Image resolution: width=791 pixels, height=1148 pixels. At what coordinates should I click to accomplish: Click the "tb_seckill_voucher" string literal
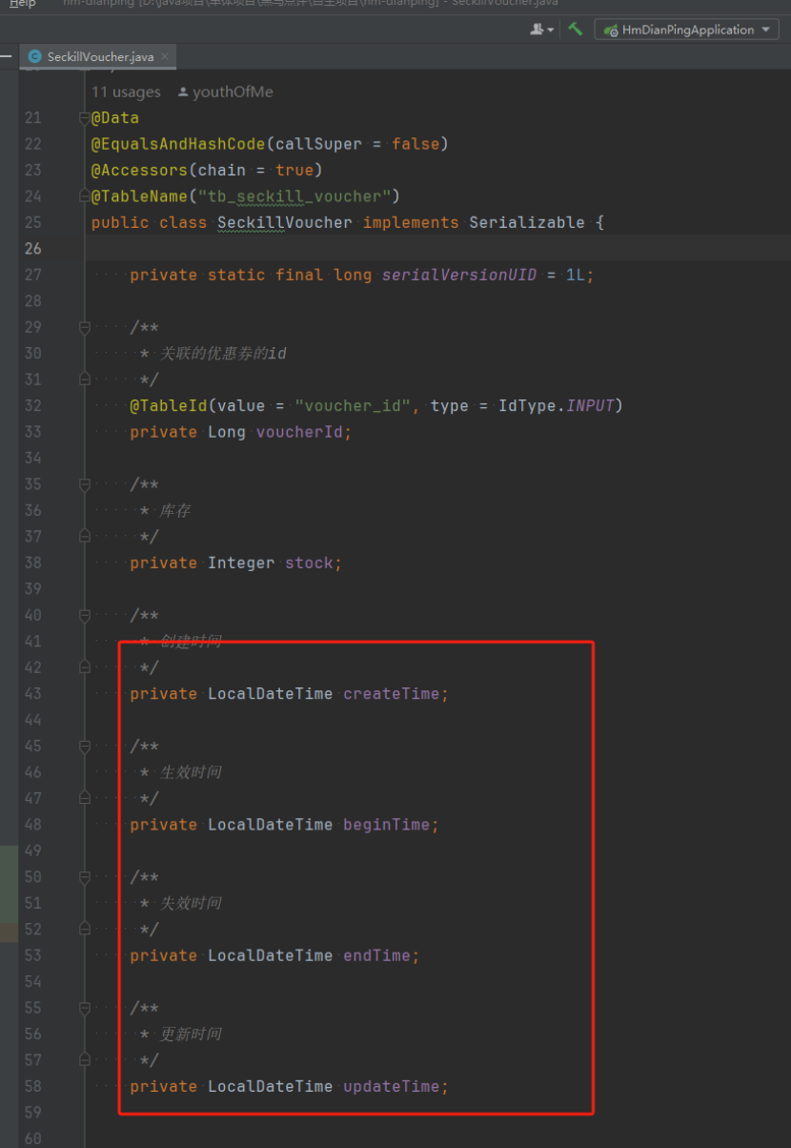pyautogui.click(x=294, y=196)
